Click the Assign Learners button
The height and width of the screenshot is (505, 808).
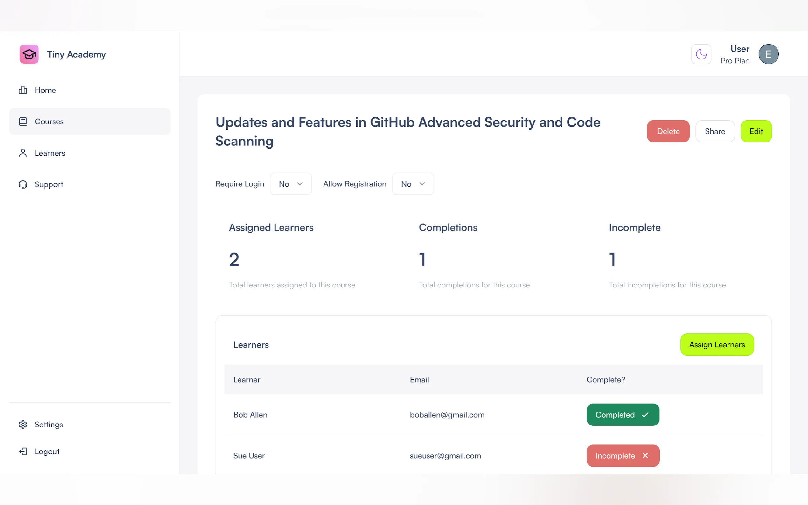point(716,345)
